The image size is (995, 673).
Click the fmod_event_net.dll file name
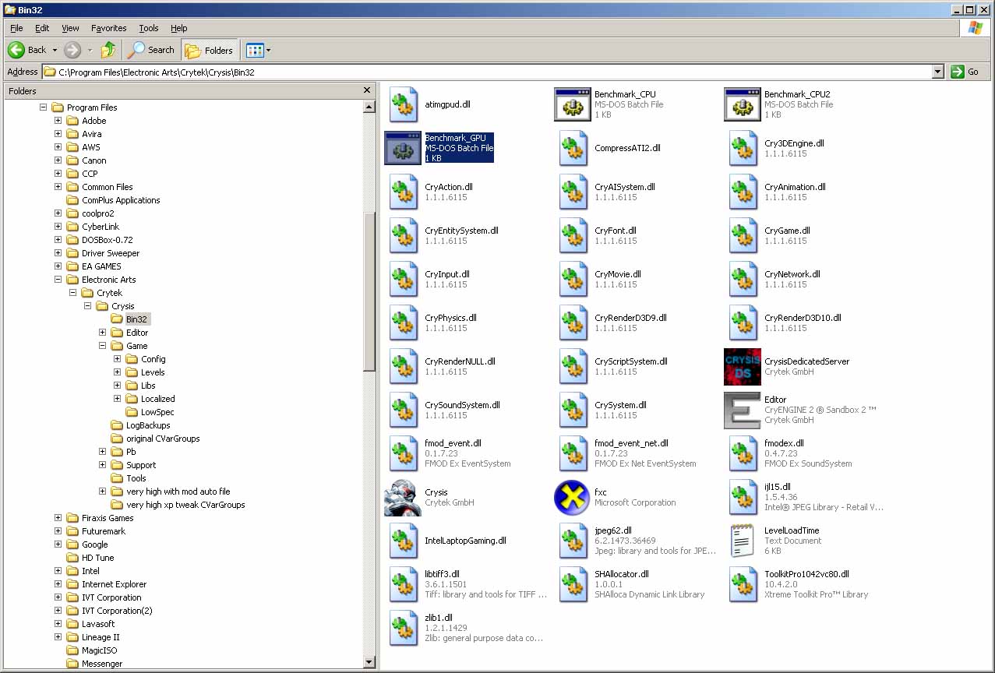(631, 443)
